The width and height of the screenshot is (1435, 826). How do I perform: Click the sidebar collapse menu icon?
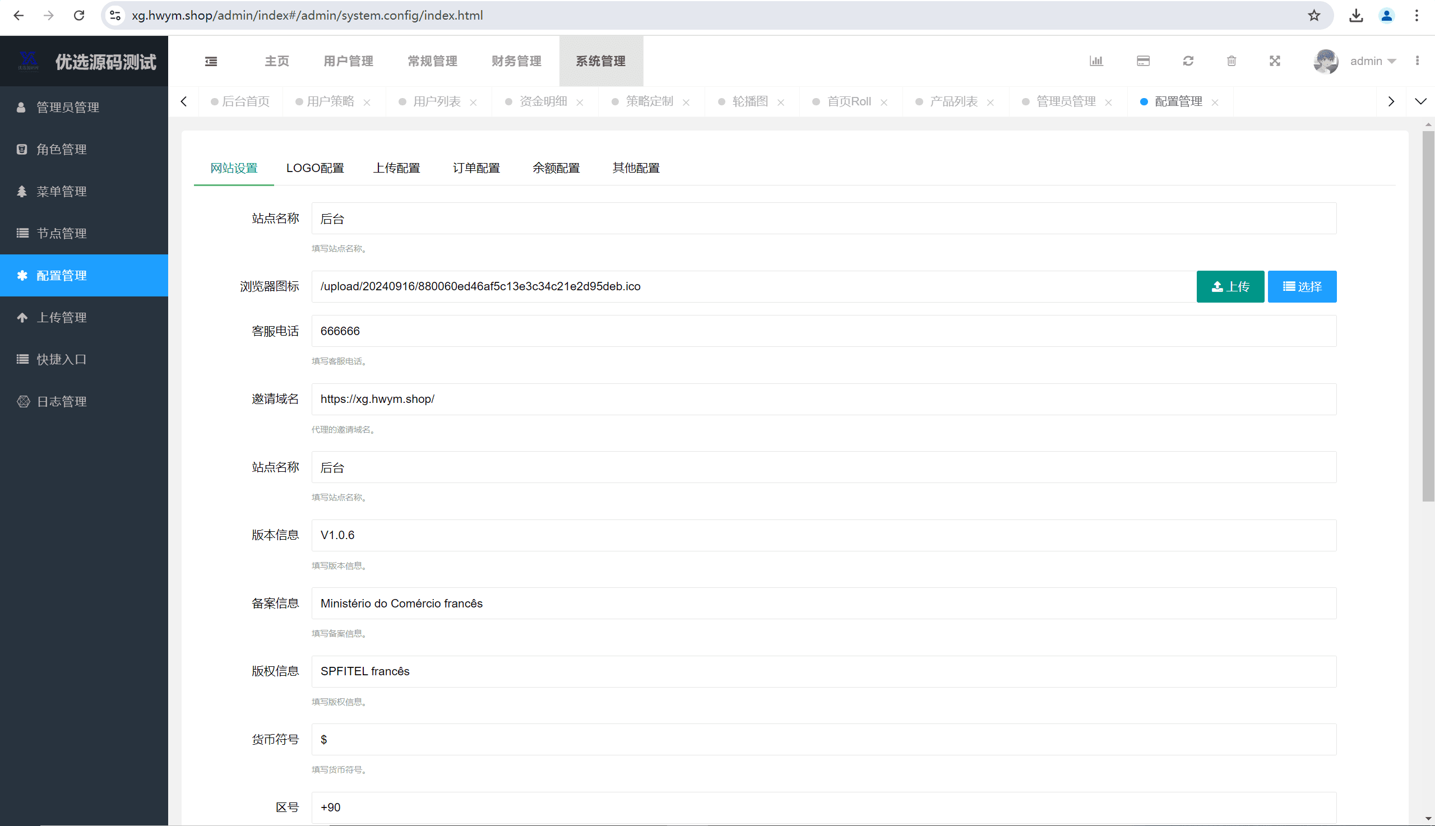tap(211, 61)
